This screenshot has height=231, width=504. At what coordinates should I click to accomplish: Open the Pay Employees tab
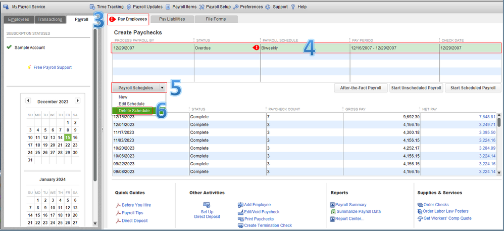pos(128,19)
